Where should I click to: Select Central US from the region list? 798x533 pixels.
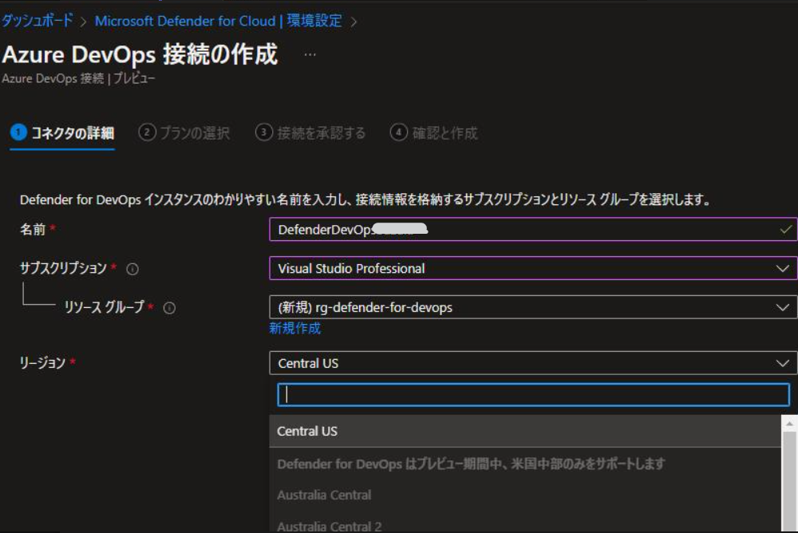[x=525, y=431]
